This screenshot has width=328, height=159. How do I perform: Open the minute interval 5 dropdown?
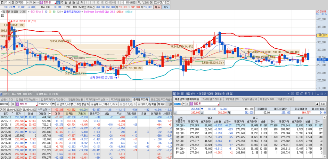pos(122,2)
